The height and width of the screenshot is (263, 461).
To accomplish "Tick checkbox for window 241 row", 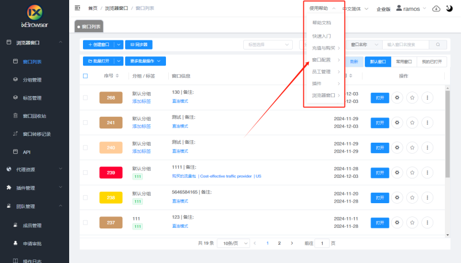I will [x=85, y=123].
